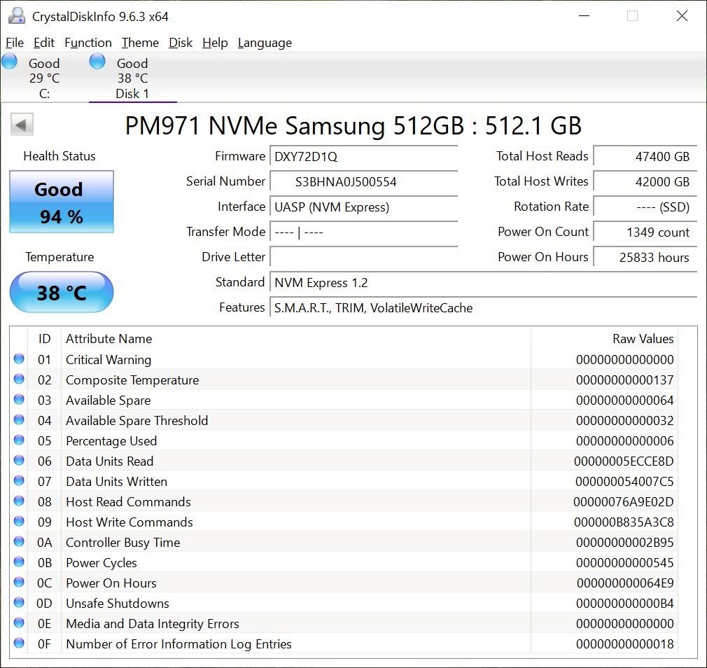The height and width of the screenshot is (668, 707).
Task: Click raw value 000000000064E9
Action: point(625,583)
